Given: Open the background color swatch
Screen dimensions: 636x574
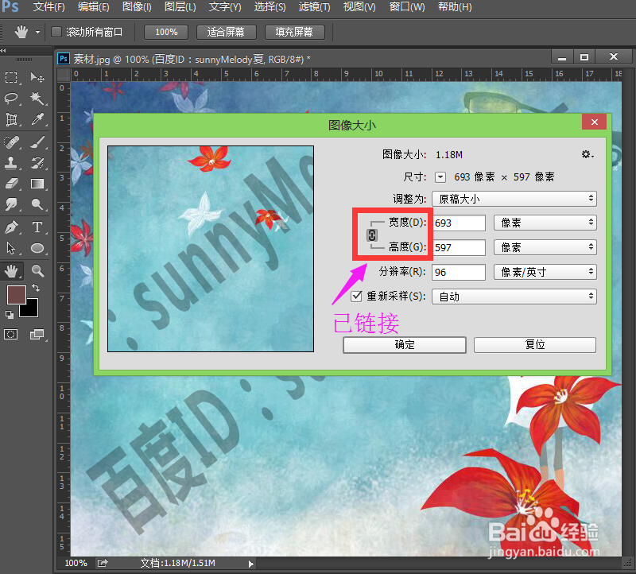Looking at the screenshot, I should tap(33, 310).
